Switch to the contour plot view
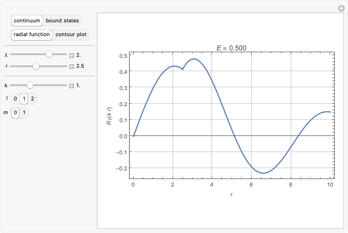The image size is (348, 233). [71, 34]
